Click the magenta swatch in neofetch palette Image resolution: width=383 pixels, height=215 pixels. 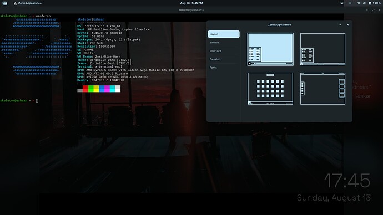coord(107,89)
